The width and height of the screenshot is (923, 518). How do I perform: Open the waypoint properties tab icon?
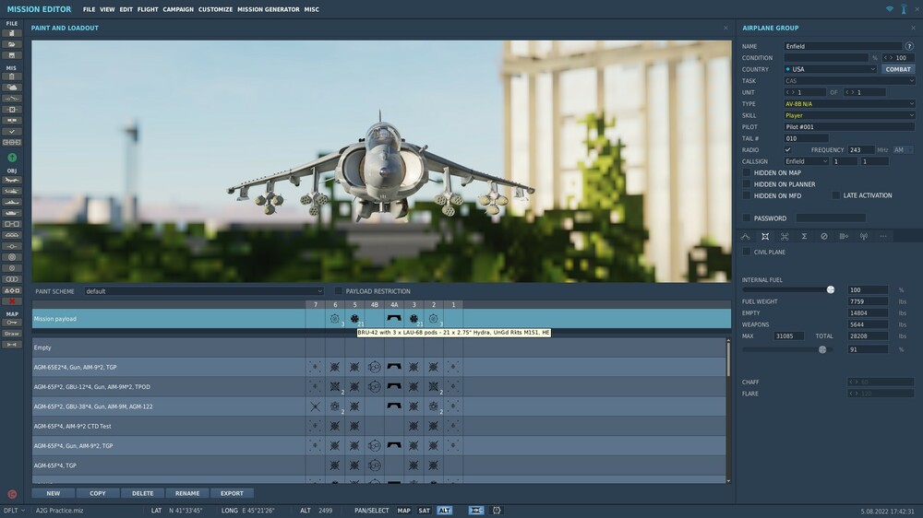point(844,236)
